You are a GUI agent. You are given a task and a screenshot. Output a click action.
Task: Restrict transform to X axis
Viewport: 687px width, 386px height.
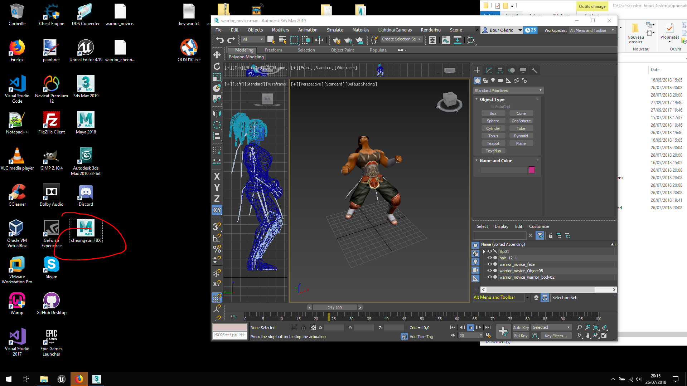(x=217, y=176)
